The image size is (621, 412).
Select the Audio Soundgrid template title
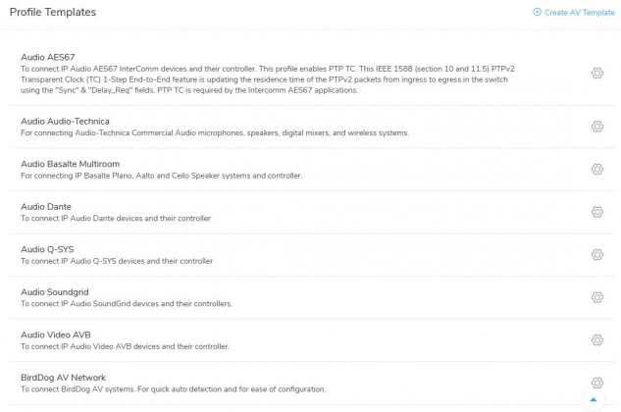[55, 292]
